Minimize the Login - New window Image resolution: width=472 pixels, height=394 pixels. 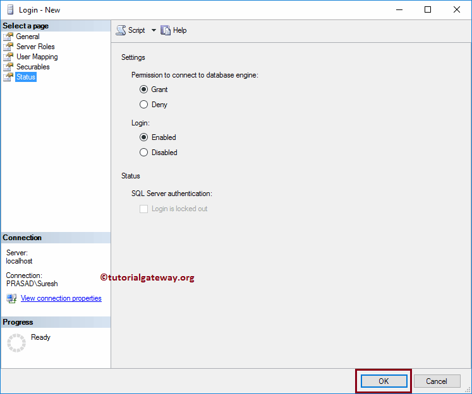[x=399, y=9]
